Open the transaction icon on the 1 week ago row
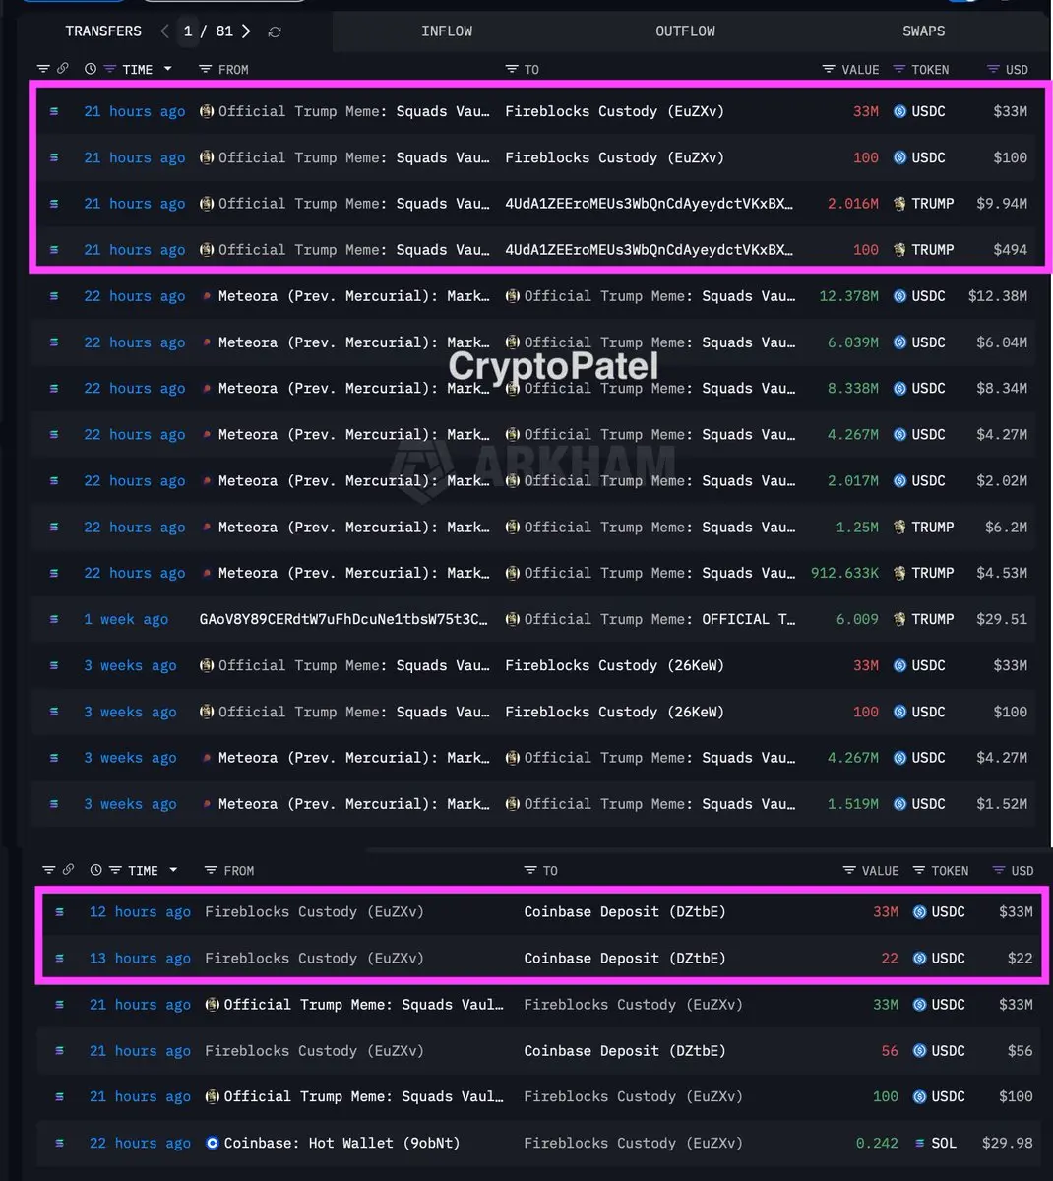 click(54, 619)
